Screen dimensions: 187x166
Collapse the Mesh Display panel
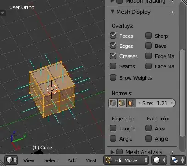(113, 12)
